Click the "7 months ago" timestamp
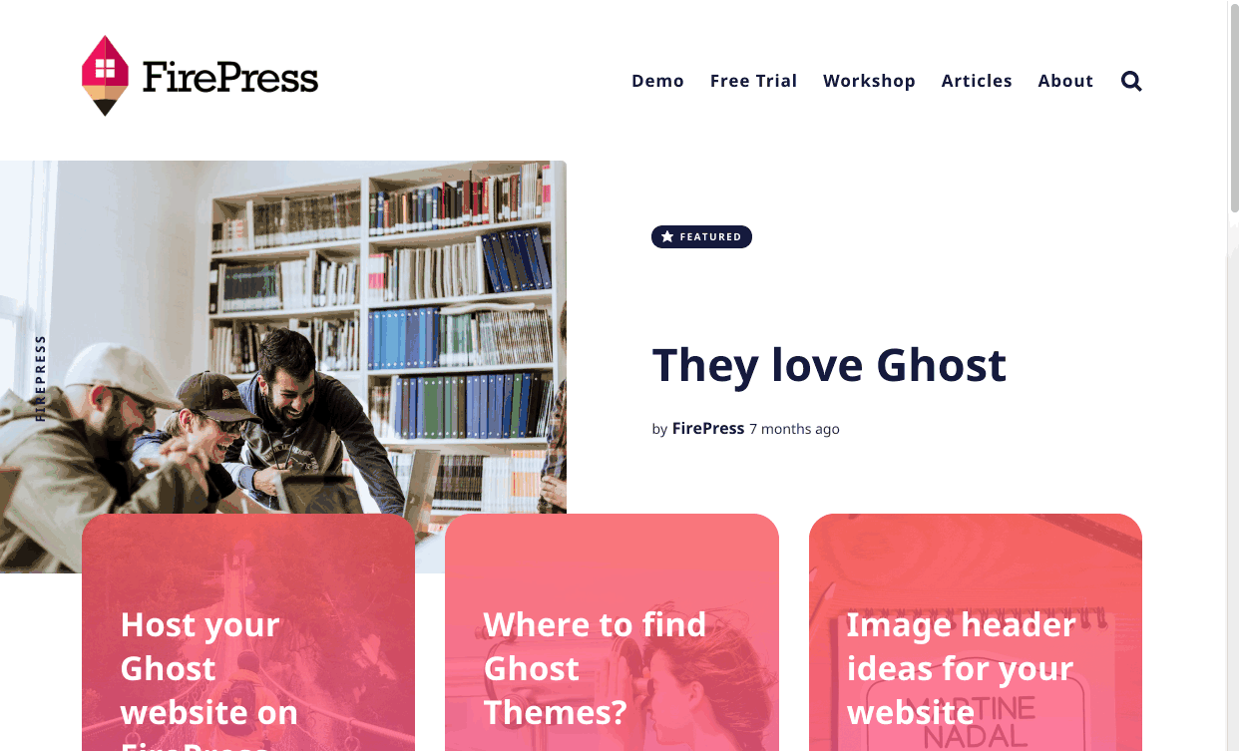This screenshot has height=751, width=1239. click(x=794, y=429)
